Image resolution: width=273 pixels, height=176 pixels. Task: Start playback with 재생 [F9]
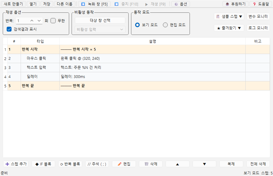(x=155, y=4)
